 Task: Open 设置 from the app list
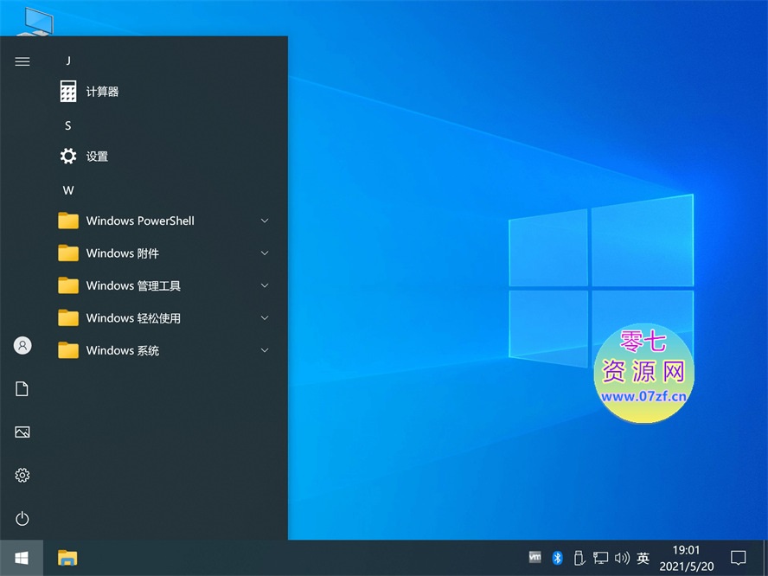tap(97, 157)
